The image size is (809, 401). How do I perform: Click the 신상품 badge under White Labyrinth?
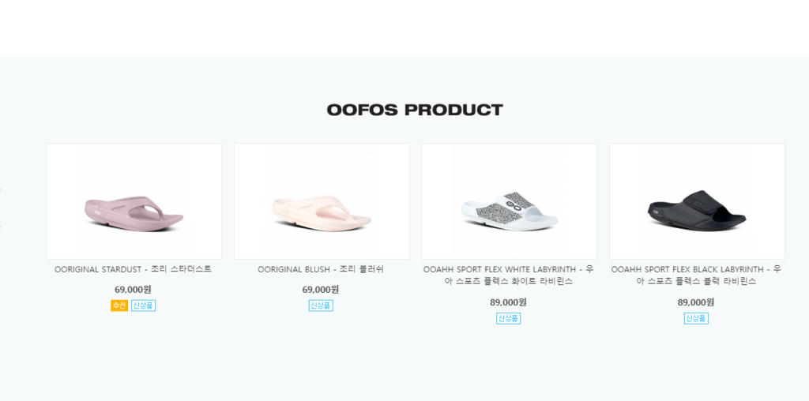coord(508,318)
